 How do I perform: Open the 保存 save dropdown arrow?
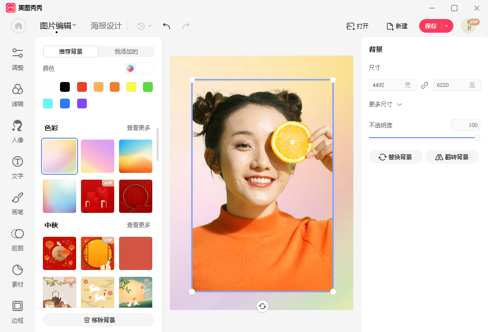point(447,26)
